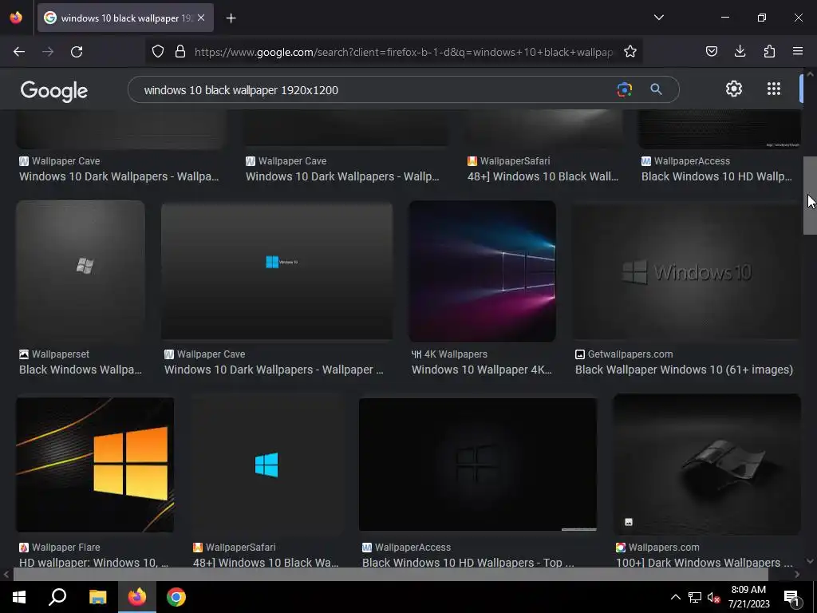Image resolution: width=817 pixels, height=613 pixels.
Task: Open the Firefox downloads panel
Action: click(x=740, y=51)
